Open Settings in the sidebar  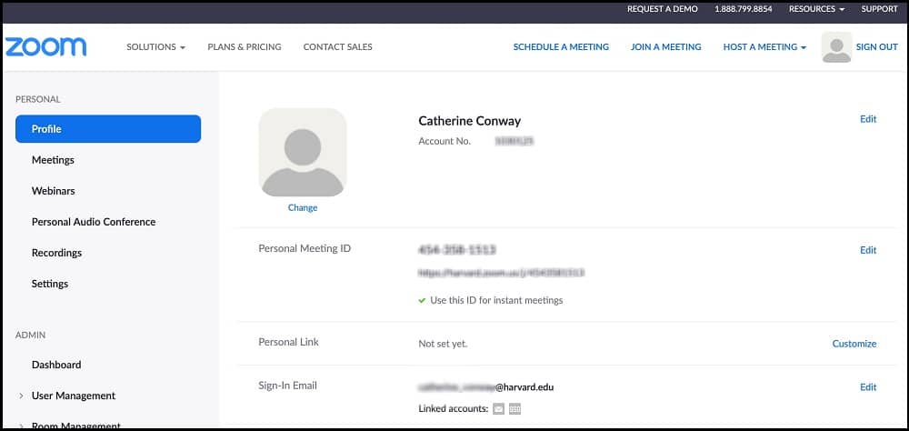coord(50,284)
